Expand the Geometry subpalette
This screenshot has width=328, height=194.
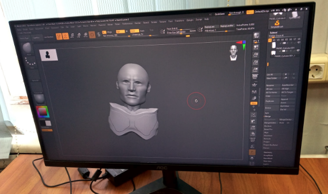(x=268, y=152)
